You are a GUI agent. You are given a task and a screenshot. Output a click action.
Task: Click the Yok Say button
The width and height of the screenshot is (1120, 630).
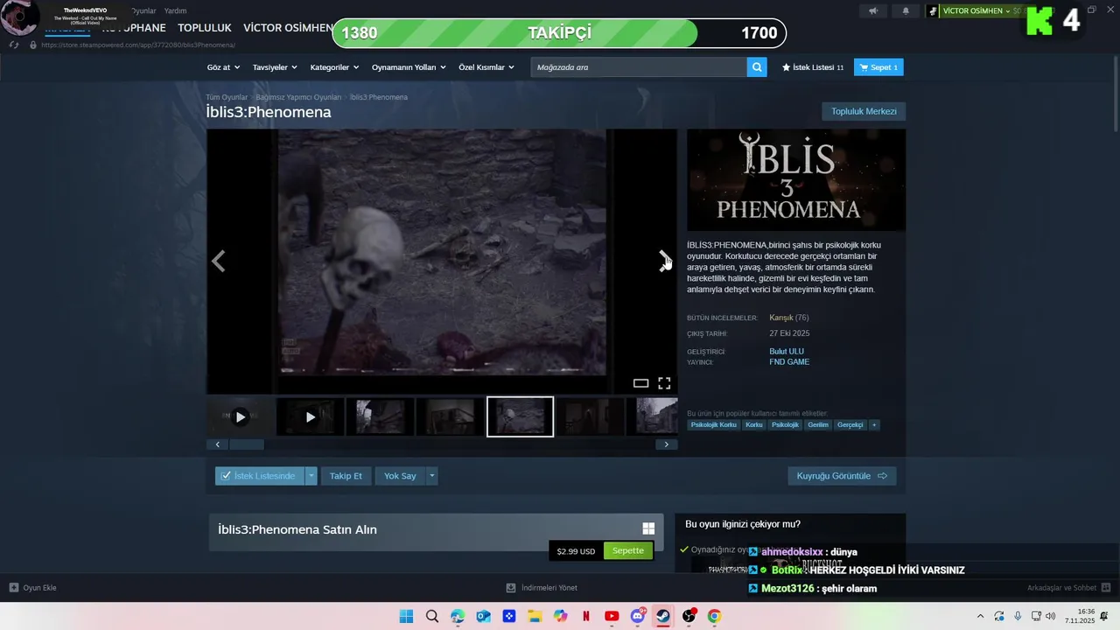pos(400,476)
